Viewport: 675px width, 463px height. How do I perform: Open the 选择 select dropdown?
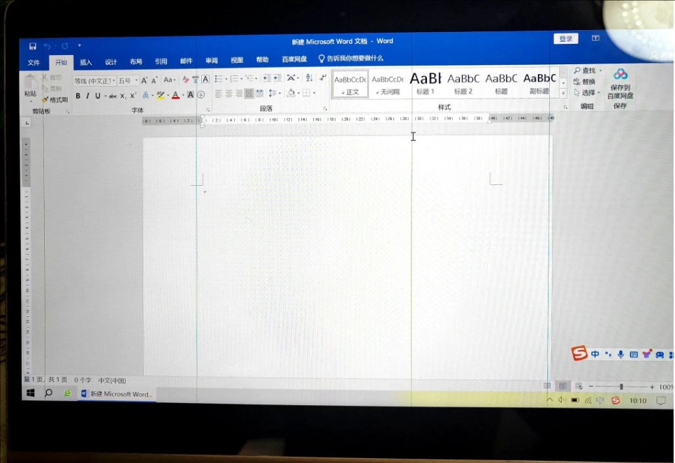[x=587, y=92]
